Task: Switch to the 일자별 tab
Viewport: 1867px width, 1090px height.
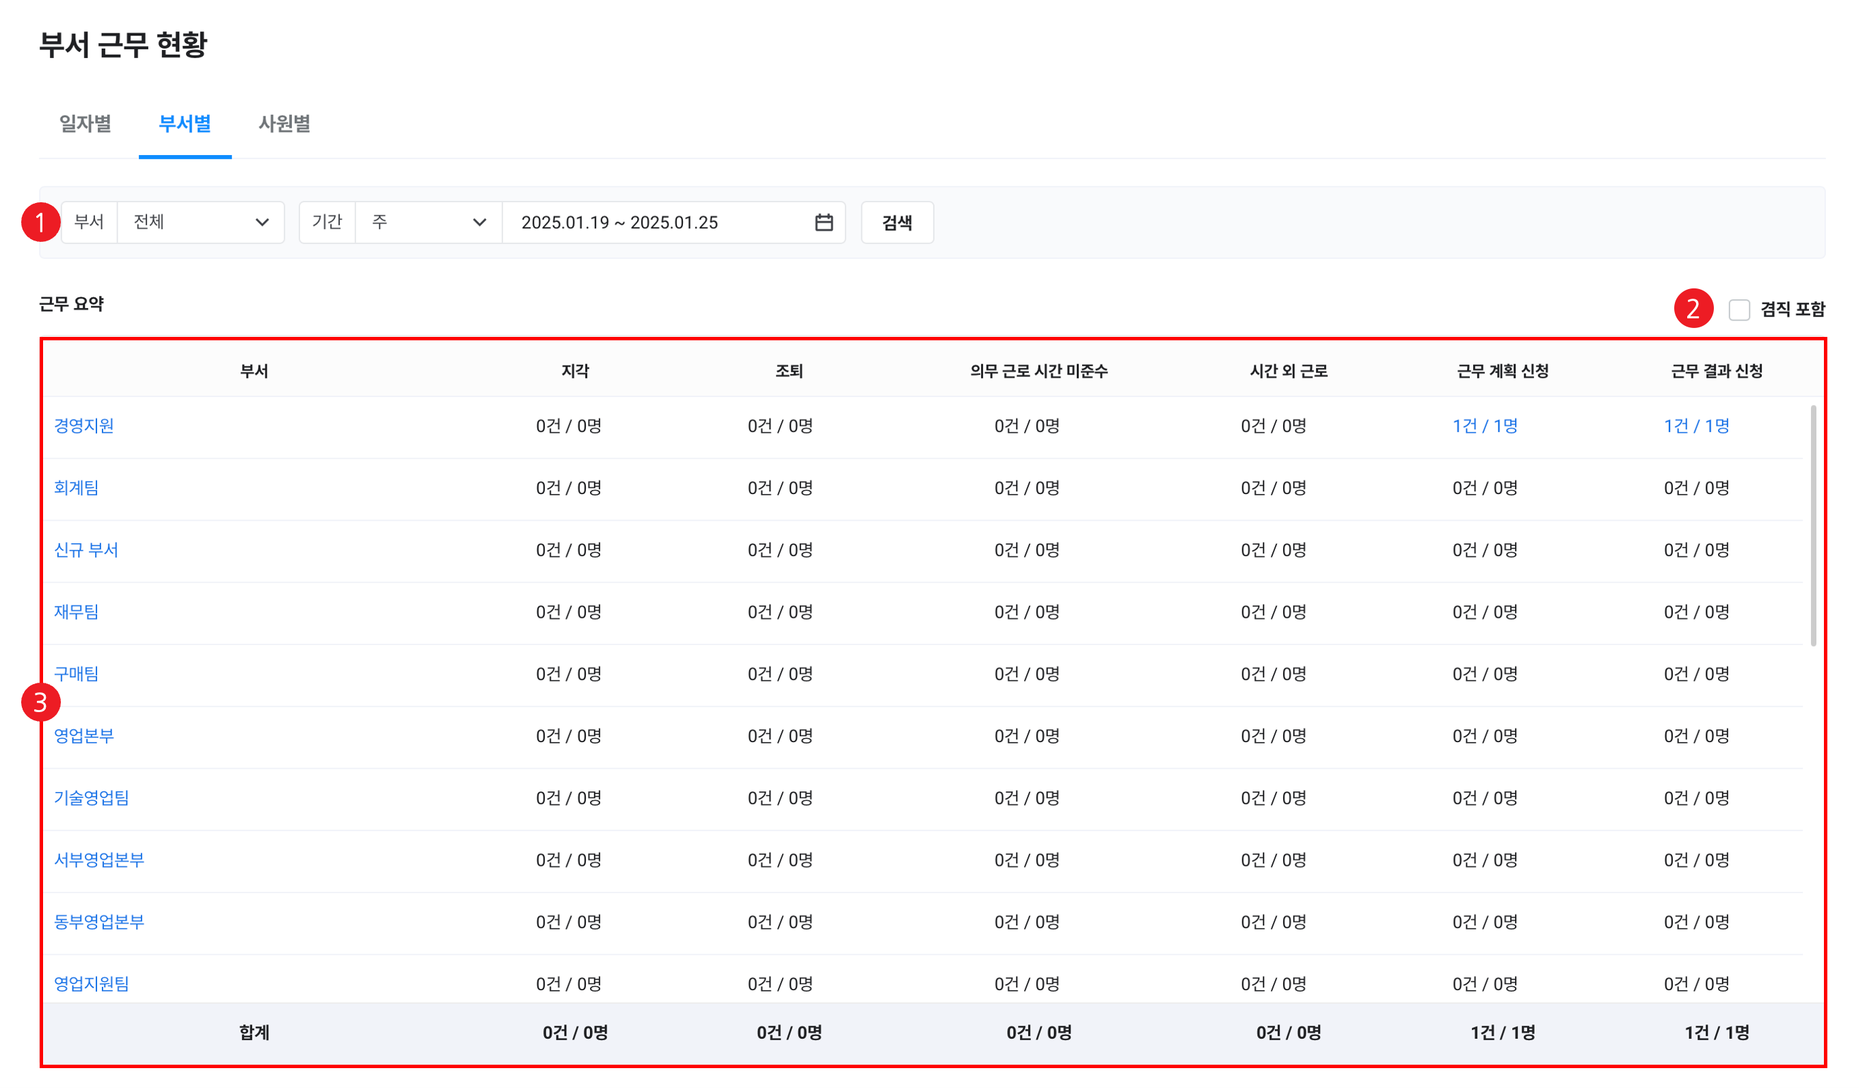Action: point(85,124)
